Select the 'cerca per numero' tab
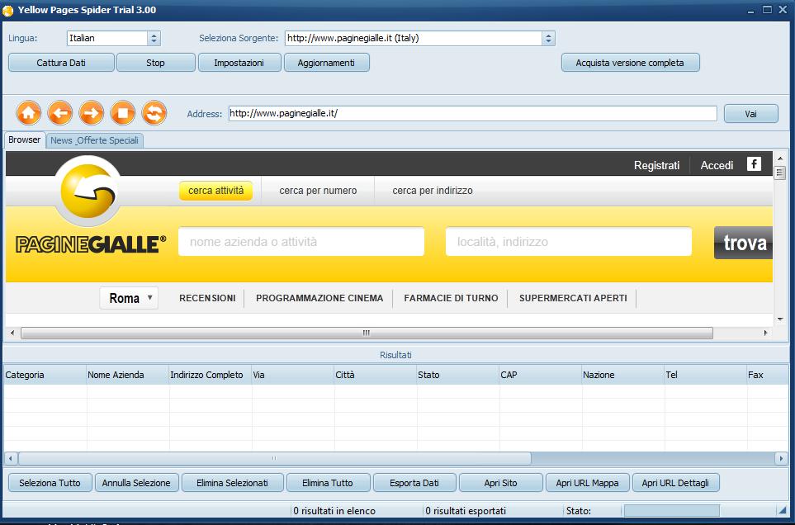The height and width of the screenshot is (525, 795). coord(318,191)
